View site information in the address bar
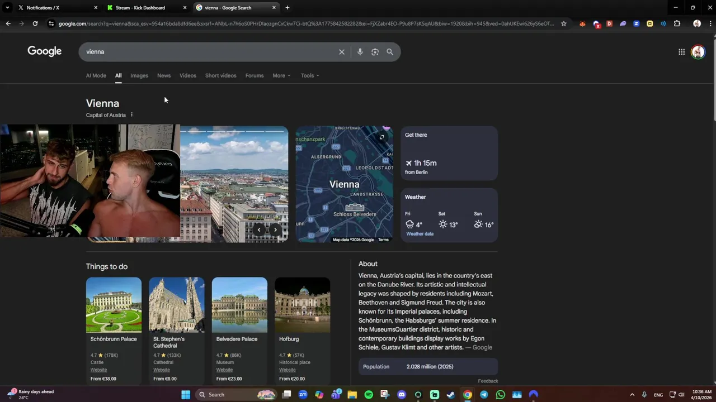716x402 pixels. [51, 23]
